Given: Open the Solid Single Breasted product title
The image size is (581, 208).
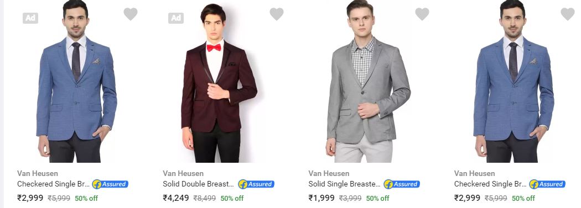Looking at the screenshot, I should point(344,184).
